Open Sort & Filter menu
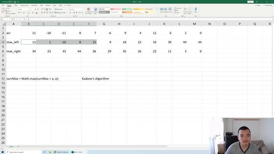Screen dimensions: 274x154 pos(185,11)
